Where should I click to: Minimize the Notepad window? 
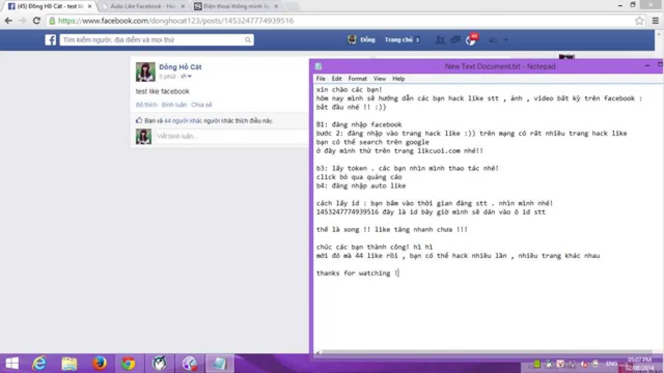click(647, 66)
